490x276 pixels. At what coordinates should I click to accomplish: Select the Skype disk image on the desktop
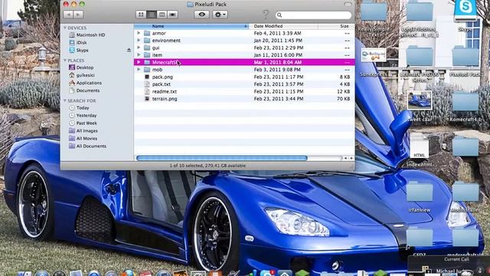tap(465, 15)
